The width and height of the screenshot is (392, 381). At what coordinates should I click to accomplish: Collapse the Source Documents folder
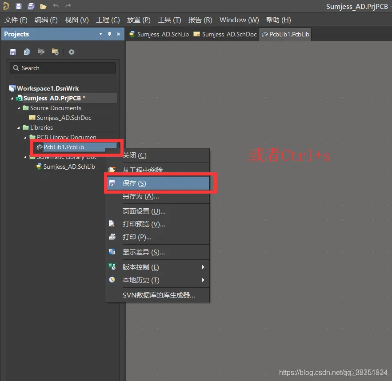tap(19, 108)
